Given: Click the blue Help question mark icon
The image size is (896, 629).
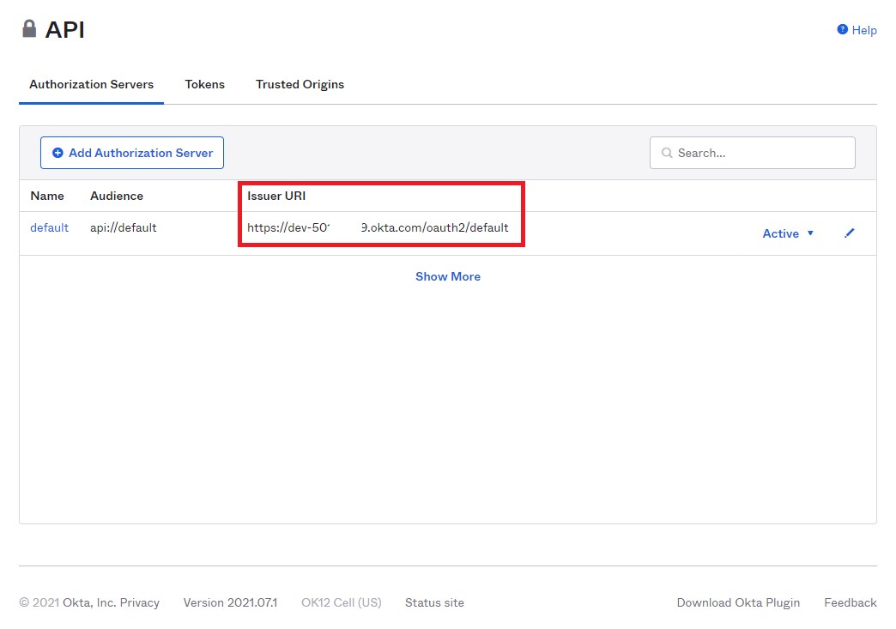Looking at the screenshot, I should pos(842,30).
